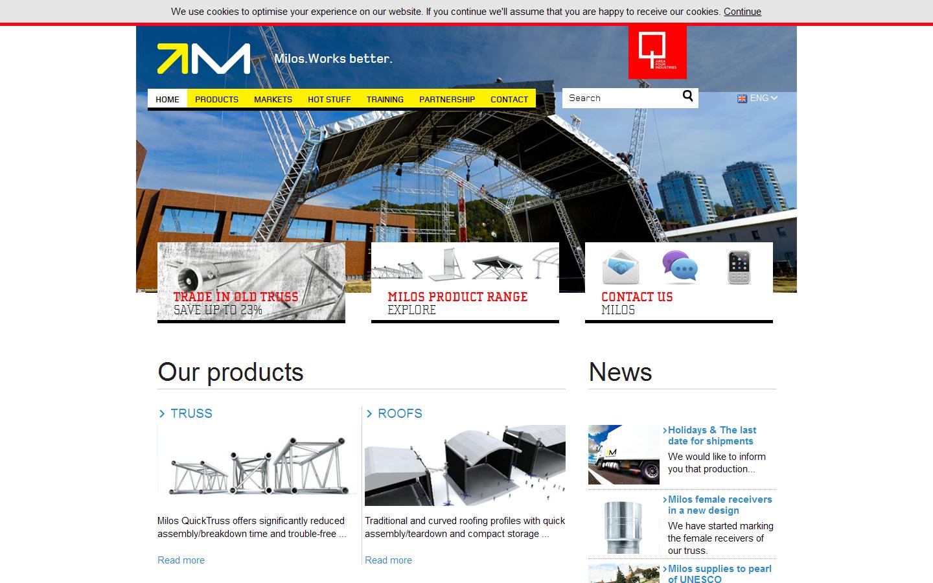
Task: Click the truck thumbnail beside Holidays news
Action: tap(623, 453)
